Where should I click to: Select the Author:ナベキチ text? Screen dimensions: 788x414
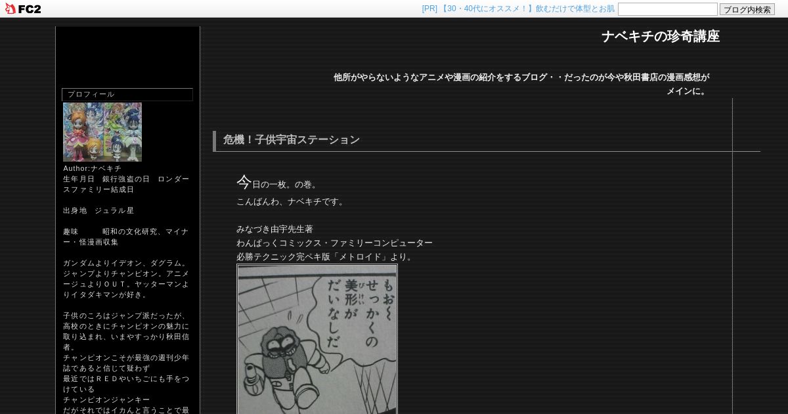coord(93,169)
